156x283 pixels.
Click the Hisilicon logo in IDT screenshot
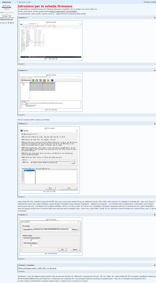click(x=26, y=80)
